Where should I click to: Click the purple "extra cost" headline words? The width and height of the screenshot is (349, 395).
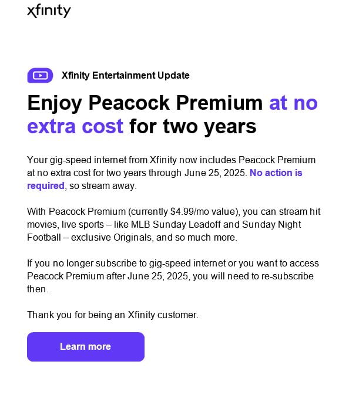[75, 126]
